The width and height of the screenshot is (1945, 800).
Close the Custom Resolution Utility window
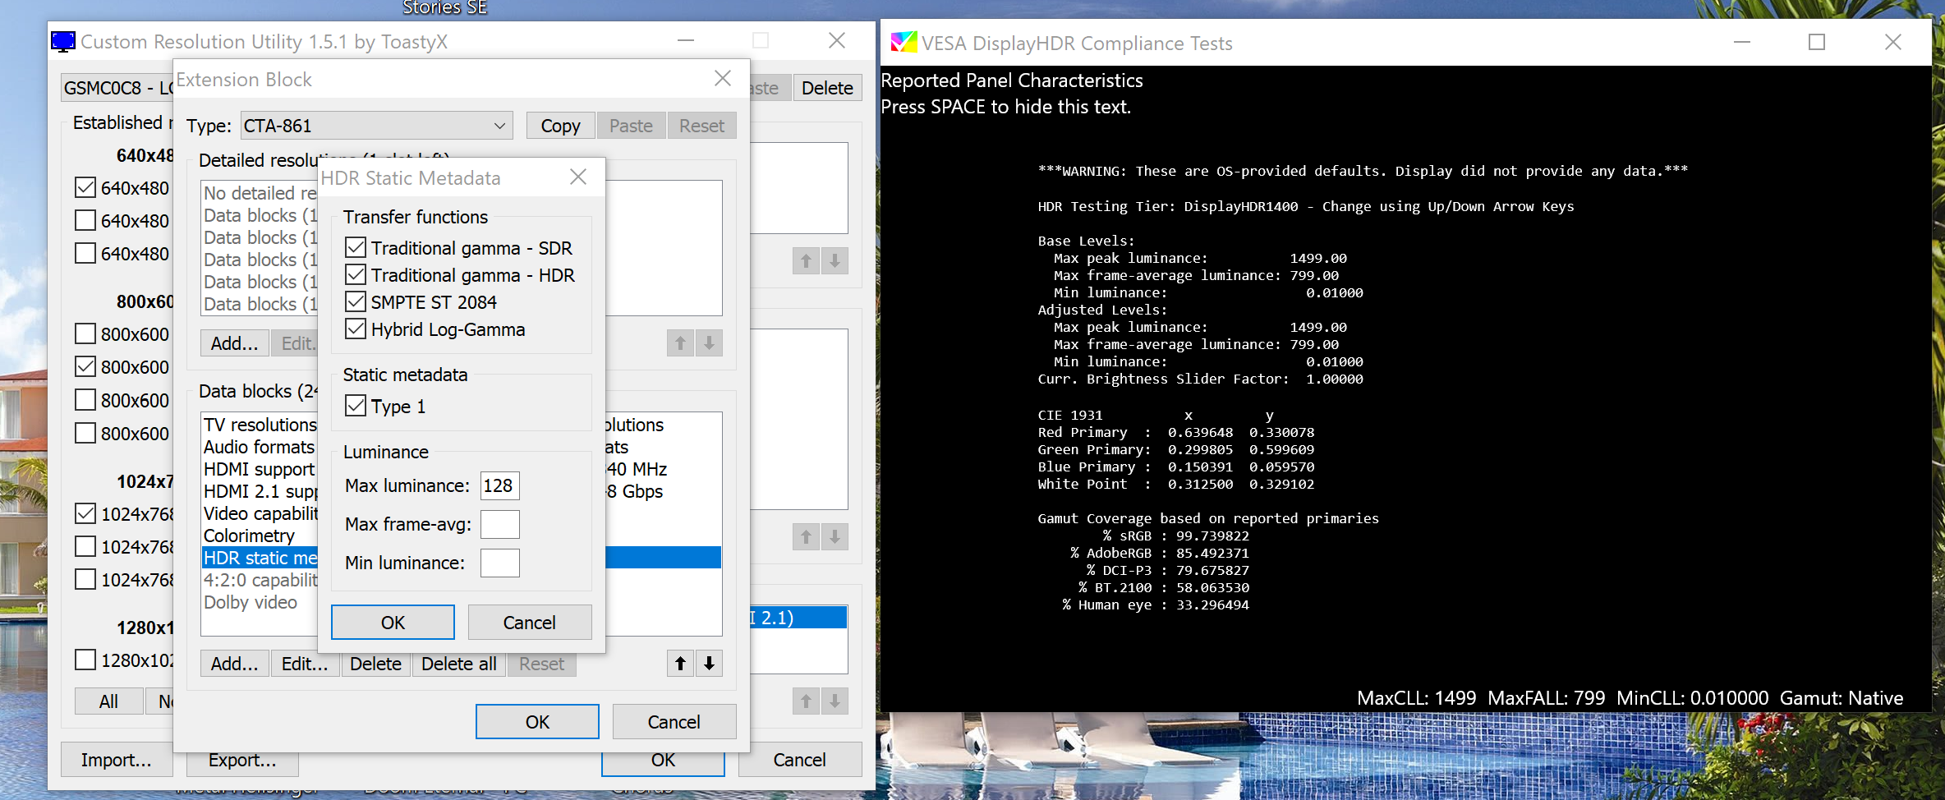[837, 40]
